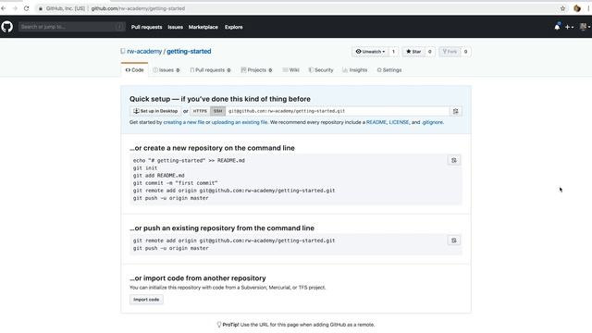The height and width of the screenshot is (333, 592).
Task: Click the site security lock icon
Action: pos(41,8)
